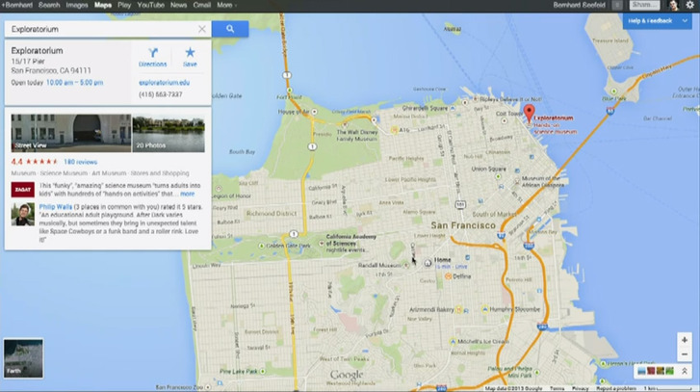Expand the imagery carousel chevron
This screenshot has height=392, width=700.
(685, 371)
